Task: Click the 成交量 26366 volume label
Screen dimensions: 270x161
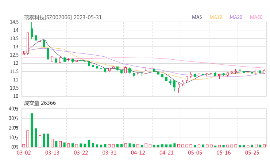Action: tap(40, 103)
